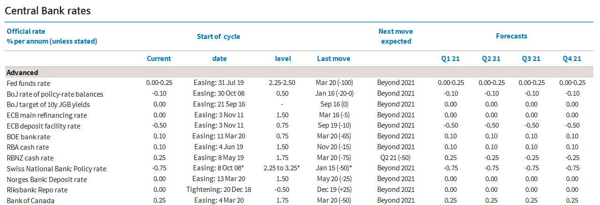
Task: Select the 'Bank of Canada' label
Action: pyautogui.click(x=30, y=201)
